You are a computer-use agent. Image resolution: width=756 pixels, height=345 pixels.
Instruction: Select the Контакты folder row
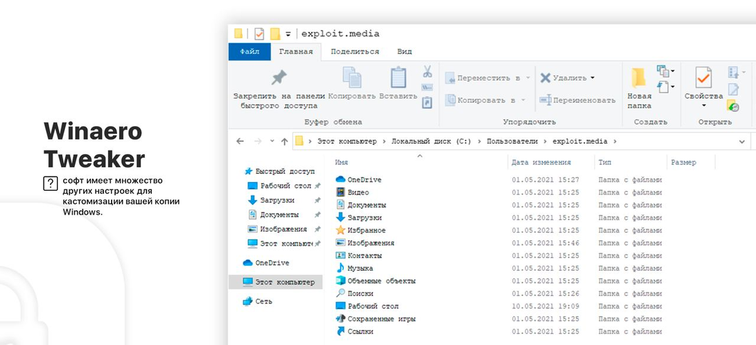[498, 256]
